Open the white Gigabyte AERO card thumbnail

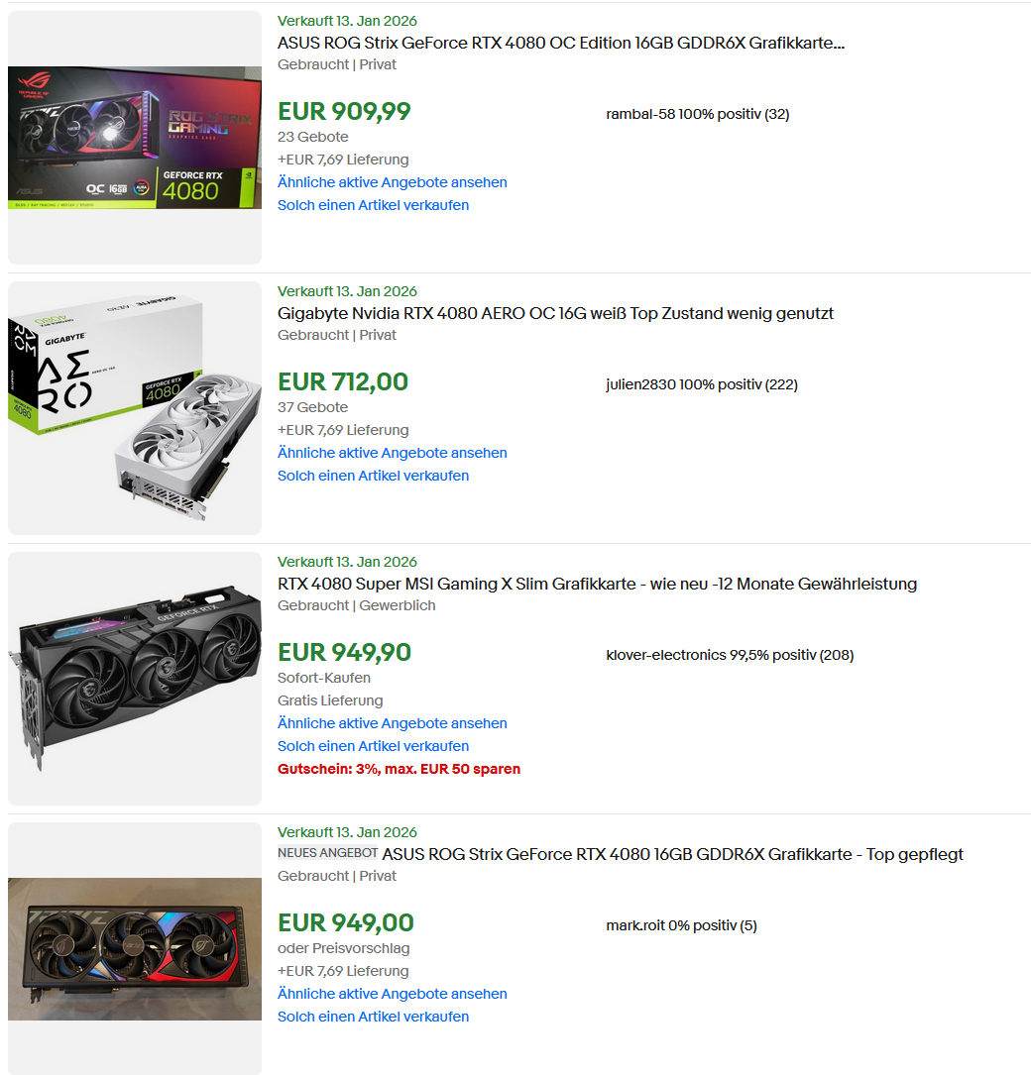[135, 408]
